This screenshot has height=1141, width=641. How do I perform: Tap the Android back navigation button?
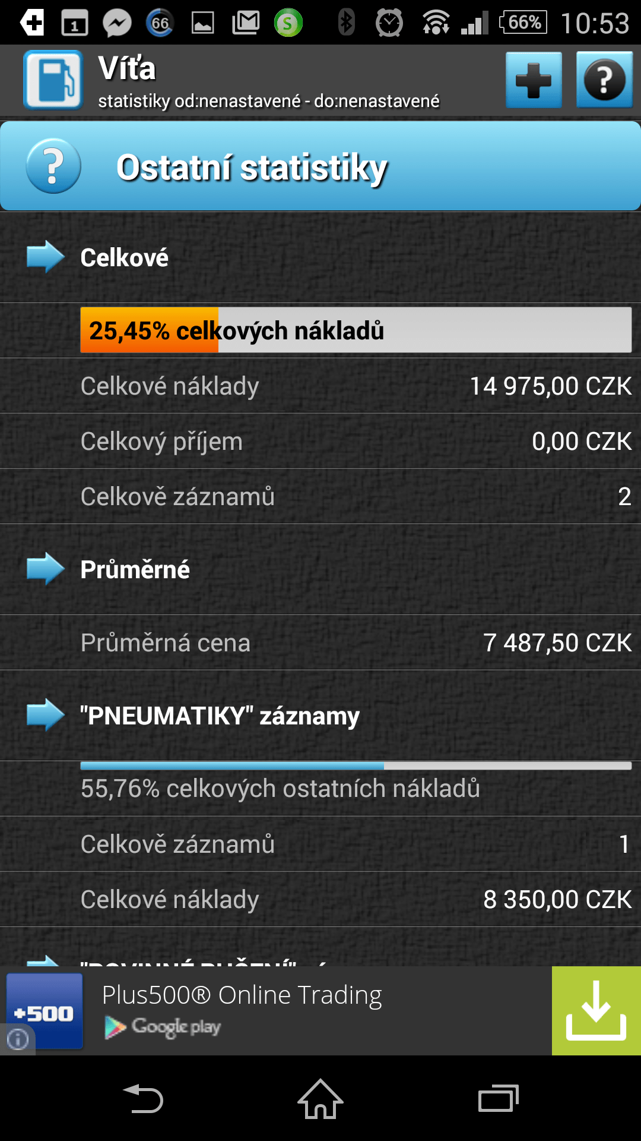[143, 1098]
